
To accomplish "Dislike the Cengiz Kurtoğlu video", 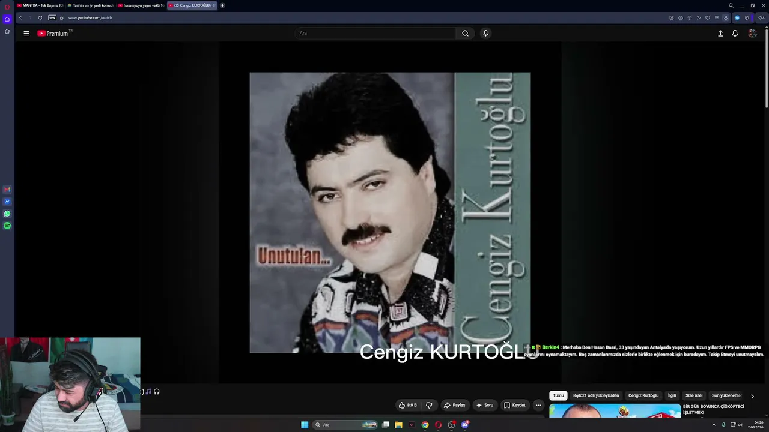I will click(429, 405).
